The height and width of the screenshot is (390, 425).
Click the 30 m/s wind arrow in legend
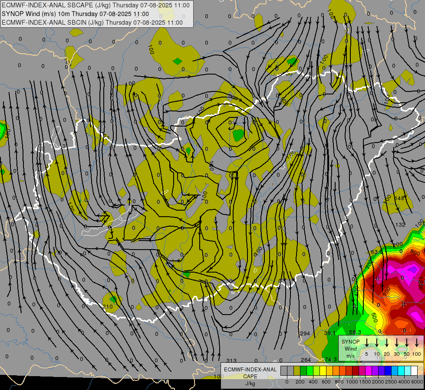click(x=397, y=343)
